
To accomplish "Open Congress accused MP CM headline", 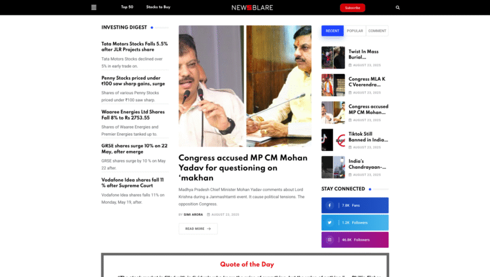I will tap(243, 168).
